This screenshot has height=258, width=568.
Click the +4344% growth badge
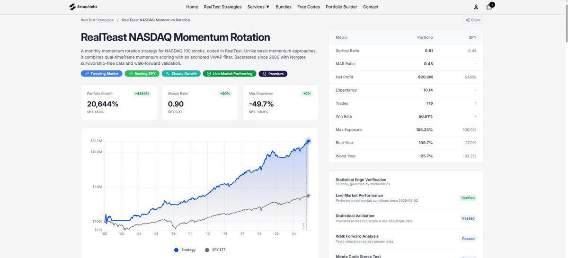(142, 94)
